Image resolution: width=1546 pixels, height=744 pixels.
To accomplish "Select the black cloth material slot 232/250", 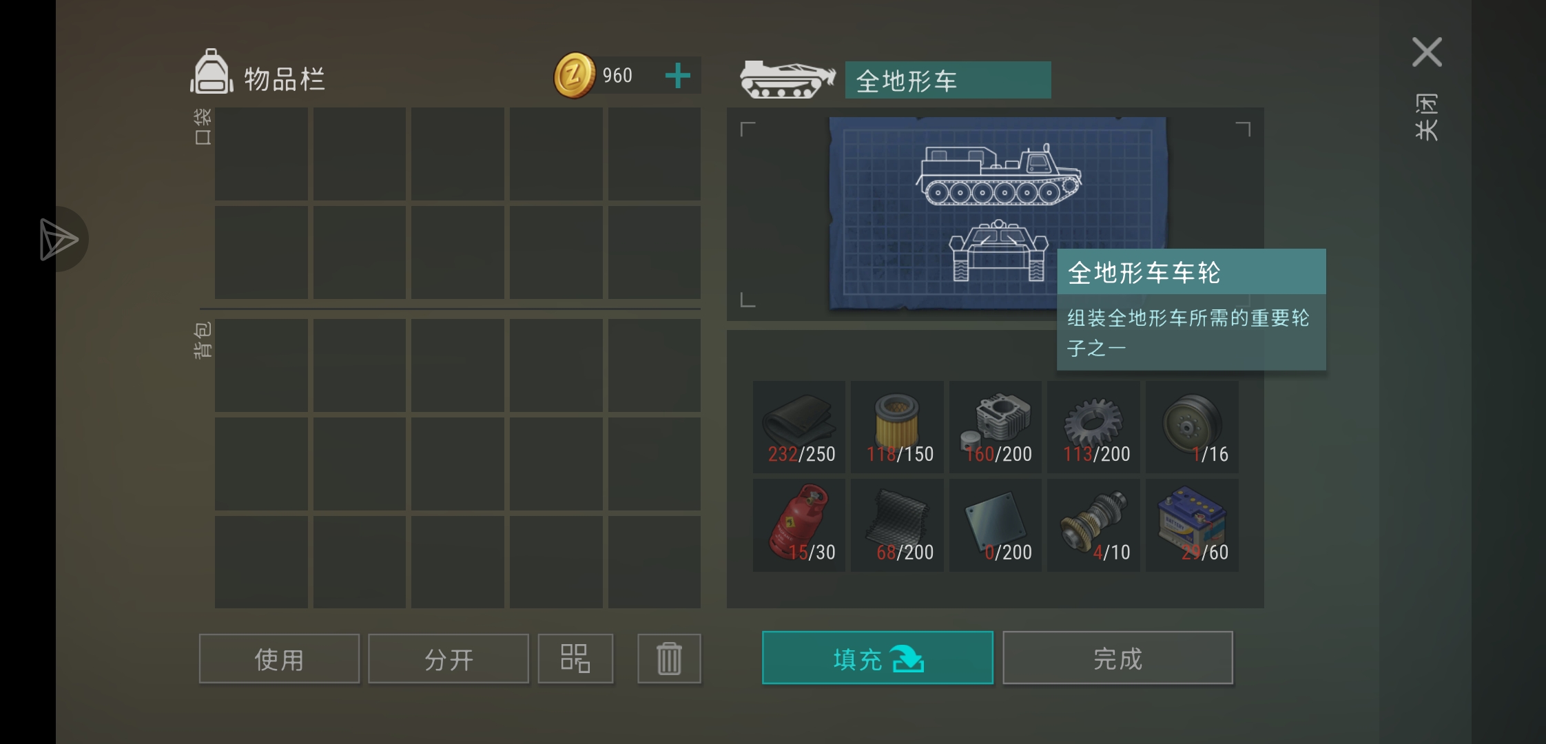I will coord(799,427).
